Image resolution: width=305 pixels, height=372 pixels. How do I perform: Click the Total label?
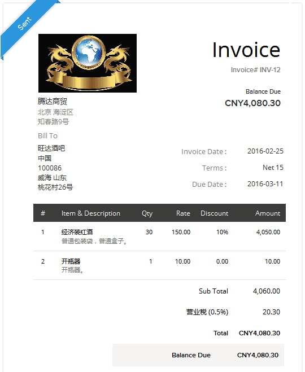point(220,333)
